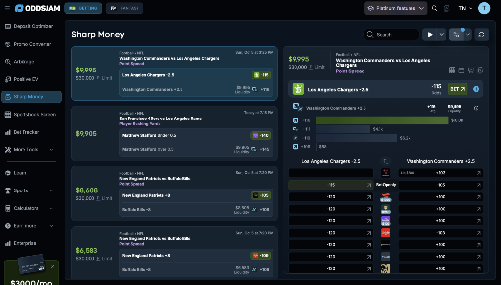
Task: Open the calendar icon in detail panel
Action: click(461, 71)
